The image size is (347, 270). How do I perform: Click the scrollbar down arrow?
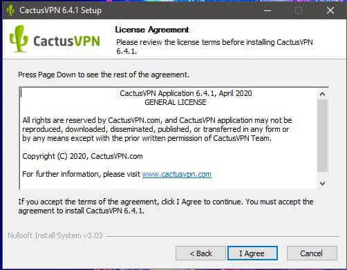tap(322, 183)
